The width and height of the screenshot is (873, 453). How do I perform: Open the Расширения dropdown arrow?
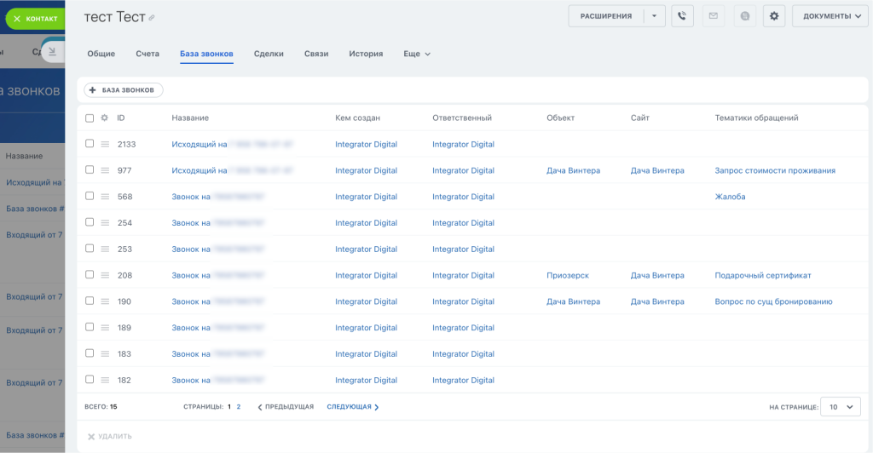tap(654, 16)
